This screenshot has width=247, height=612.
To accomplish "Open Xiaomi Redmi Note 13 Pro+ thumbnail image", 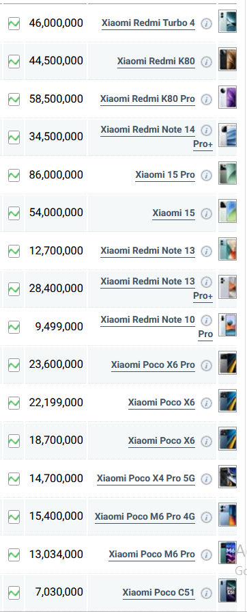I will tap(227, 287).
